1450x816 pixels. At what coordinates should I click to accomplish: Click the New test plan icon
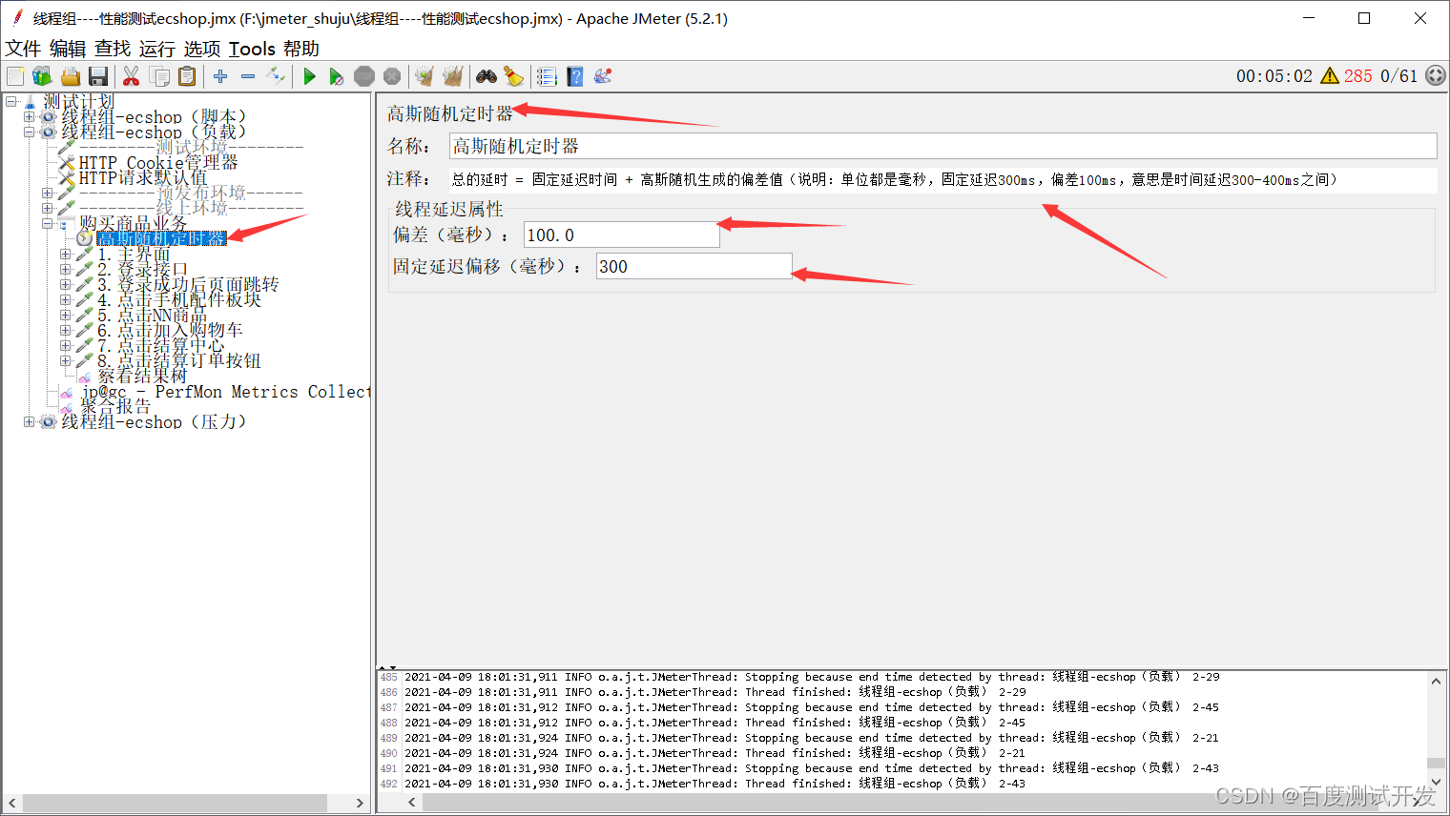[x=15, y=76]
